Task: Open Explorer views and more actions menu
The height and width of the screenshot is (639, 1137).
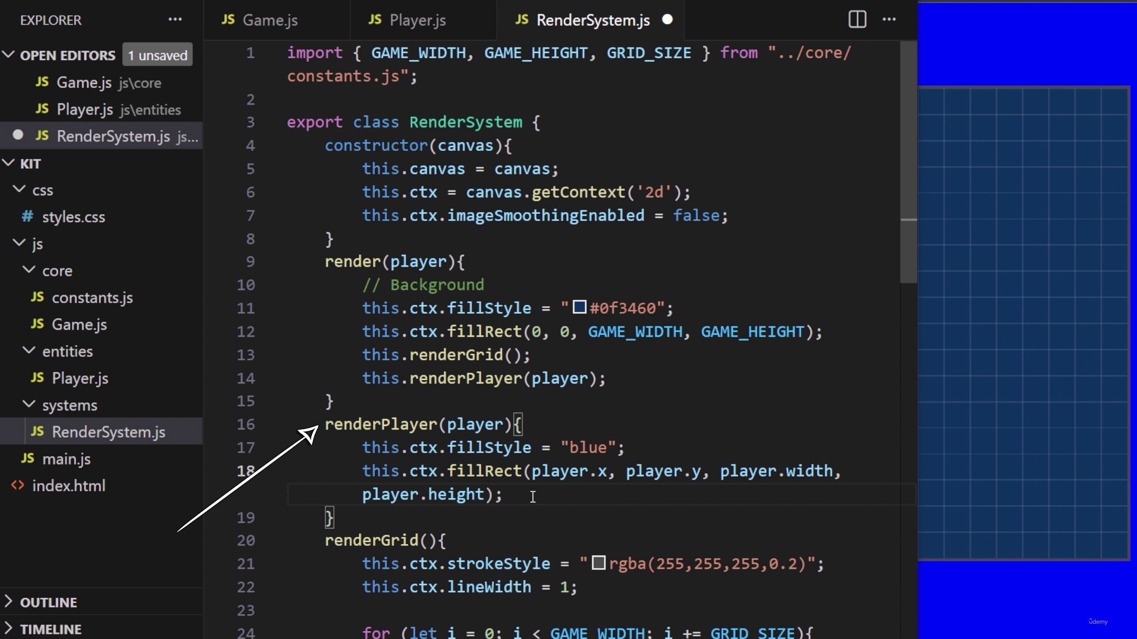Action: (175, 20)
